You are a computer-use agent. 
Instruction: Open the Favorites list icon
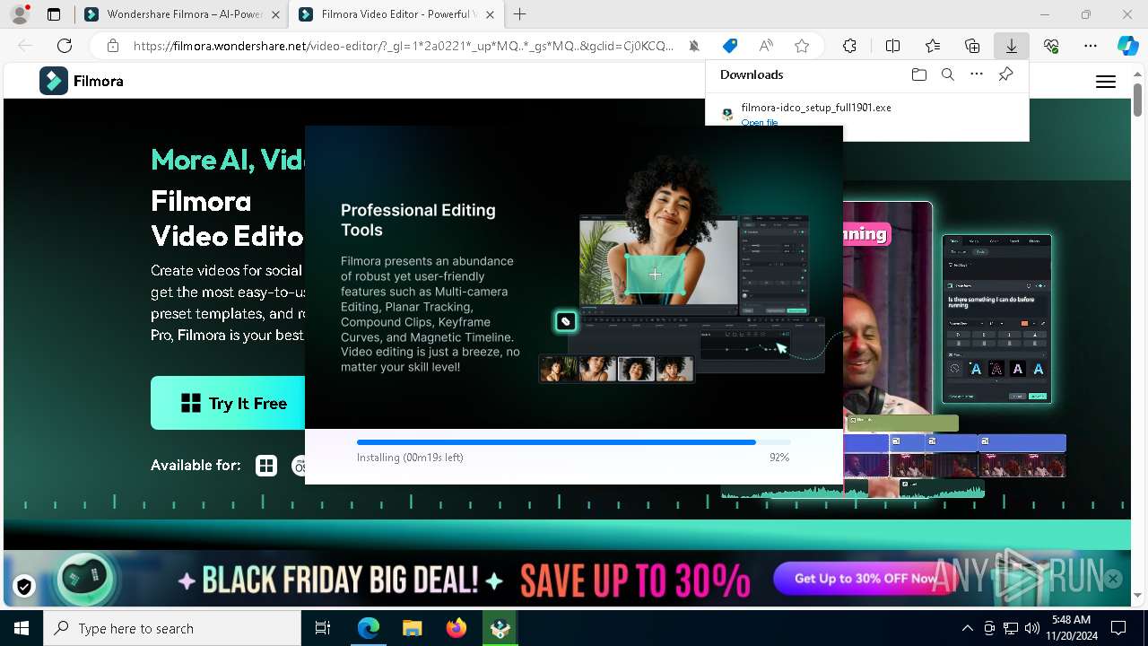coord(933,46)
